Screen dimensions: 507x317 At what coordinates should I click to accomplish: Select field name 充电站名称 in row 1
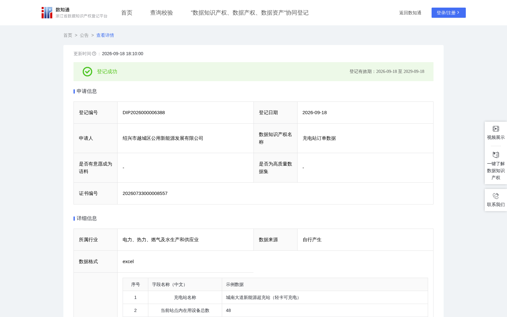185,297
